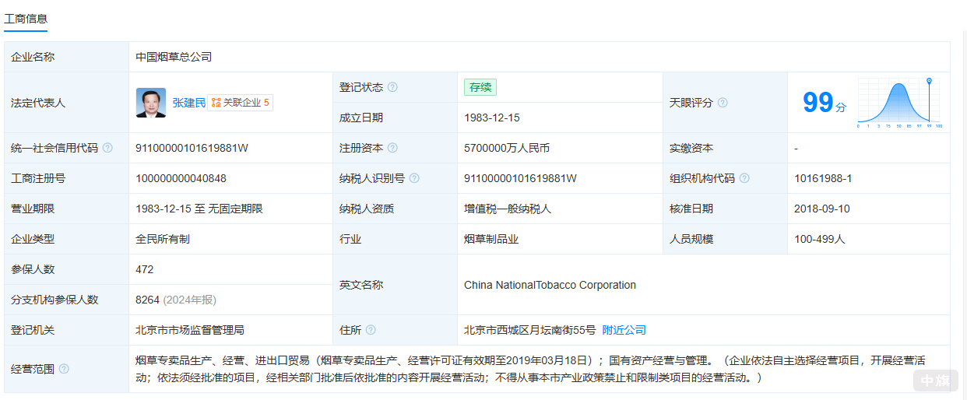Select registration authority 北京市市场监督管理局
967x400 pixels.
click(190, 330)
